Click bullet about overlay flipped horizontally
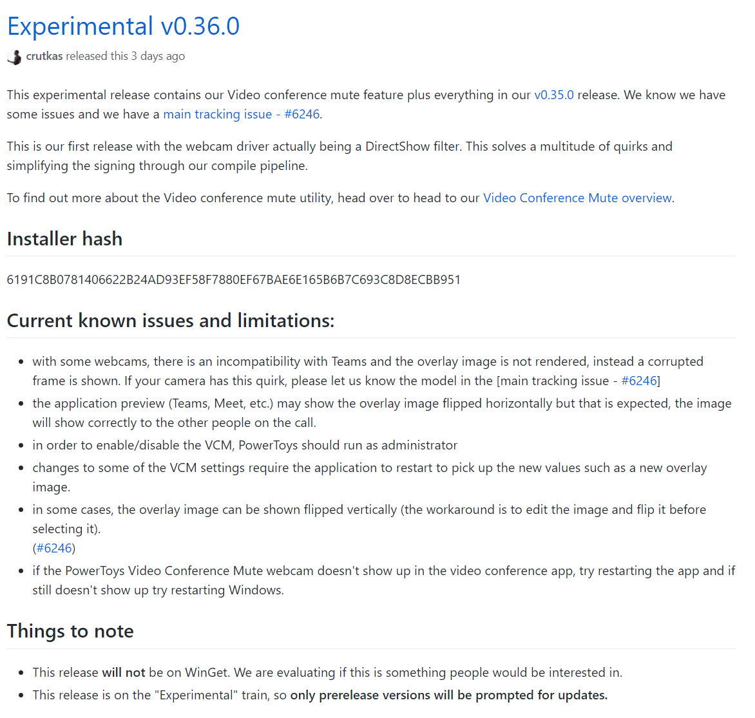 [382, 413]
